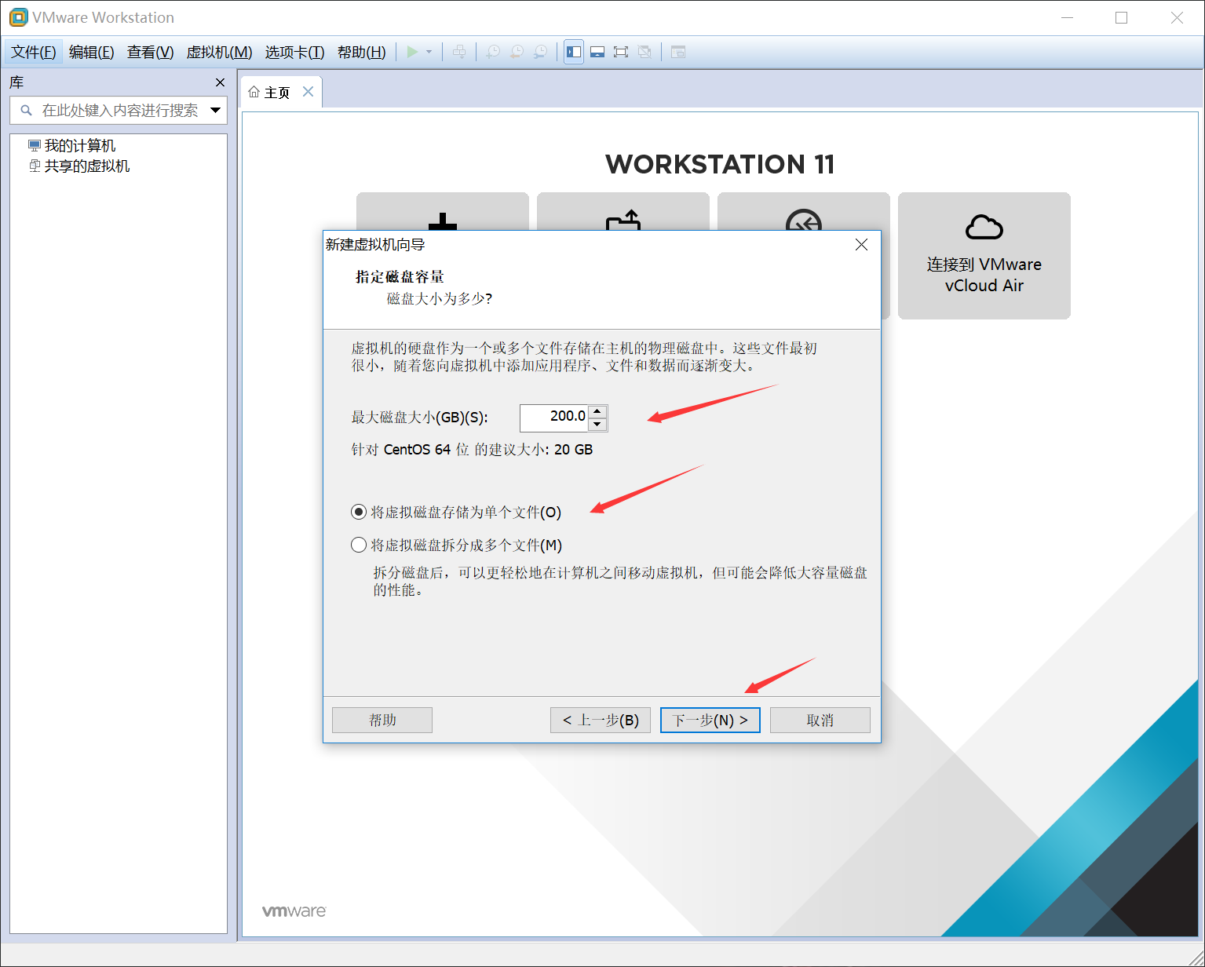The width and height of the screenshot is (1205, 967).
Task: Click the library search field
Action: (119, 111)
